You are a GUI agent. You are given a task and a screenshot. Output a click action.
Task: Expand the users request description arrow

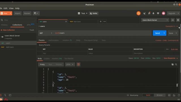click(x=39, y=26)
